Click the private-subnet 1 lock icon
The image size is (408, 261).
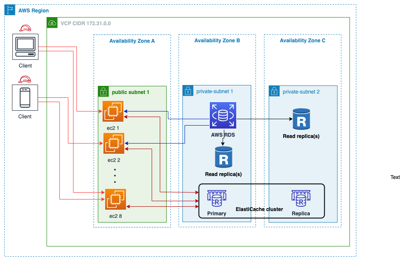(x=188, y=91)
